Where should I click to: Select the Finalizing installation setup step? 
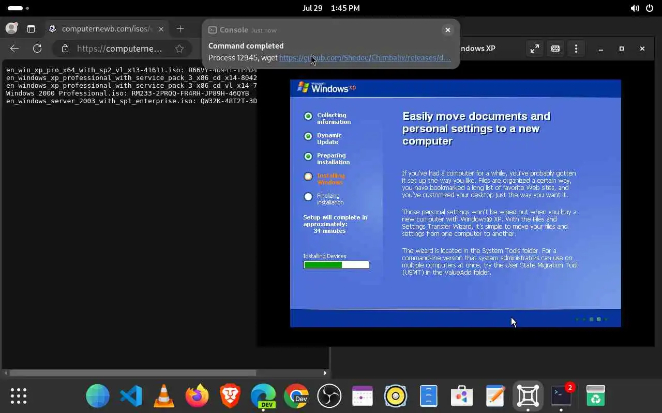click(x=323, y=199)
